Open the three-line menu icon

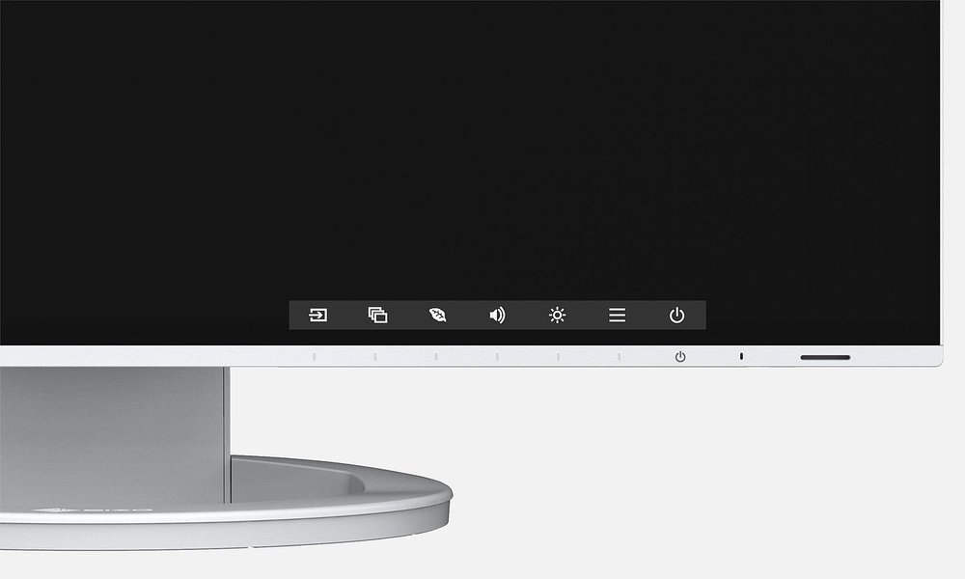tap(617, 315)
